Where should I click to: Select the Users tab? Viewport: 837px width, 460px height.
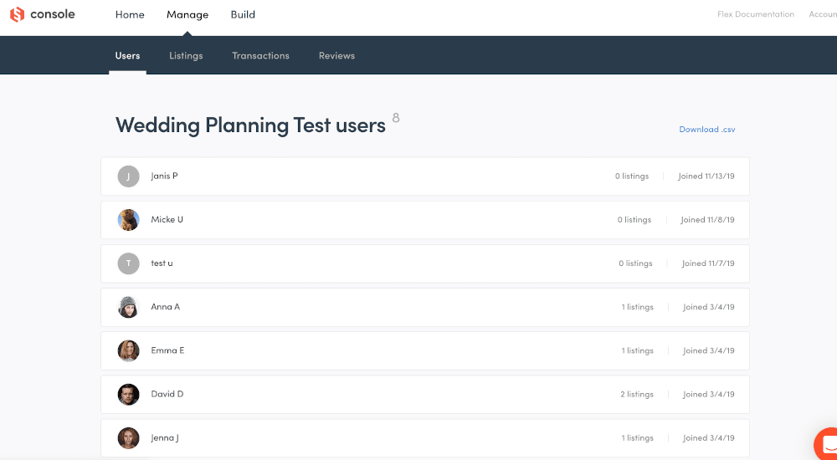[x=127, y=56]
